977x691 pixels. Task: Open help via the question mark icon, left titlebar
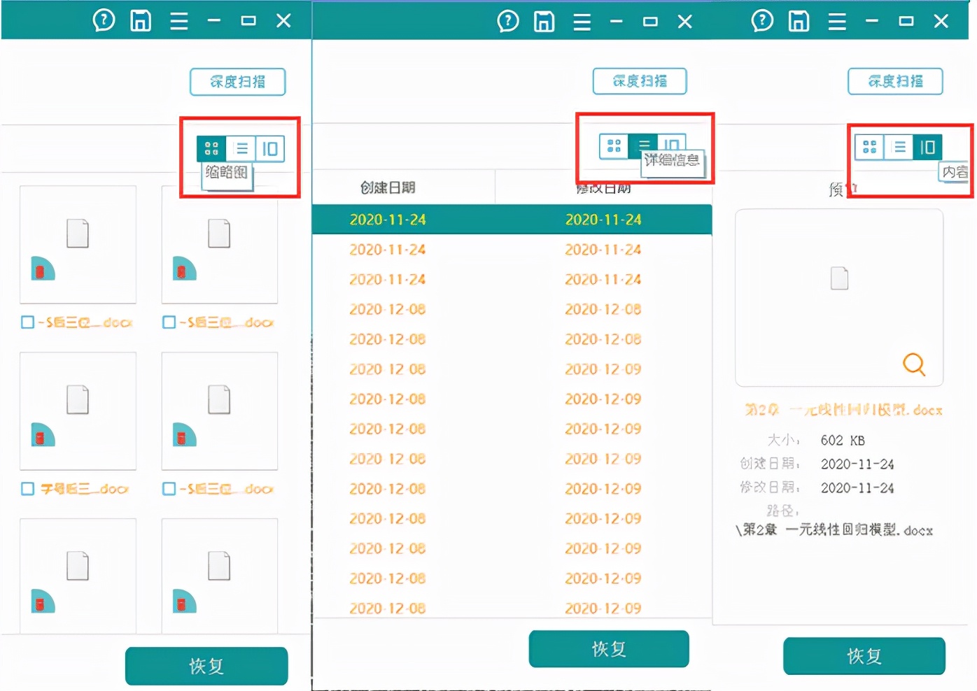(104, 20)
